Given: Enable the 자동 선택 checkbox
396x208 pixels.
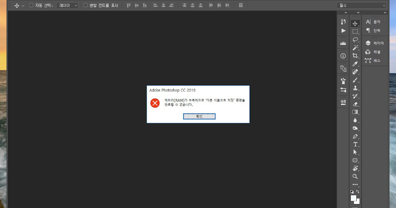Looking at the screenshot, I should (x=31, y=5).
